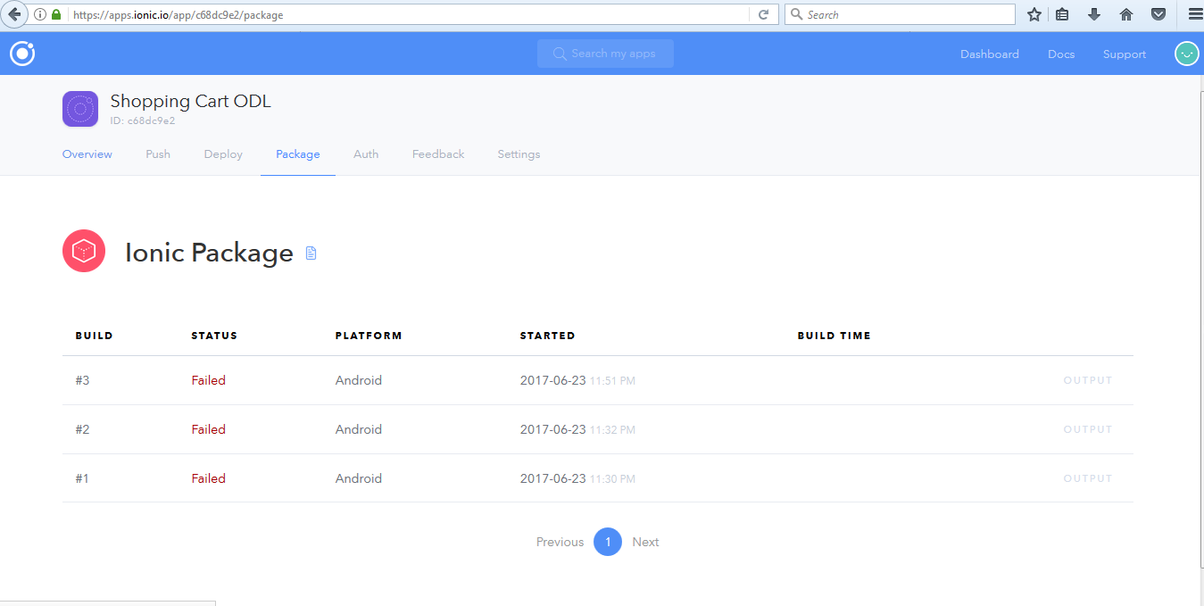Click Failed status of build #2
The image size is (1204, 606).
[x=208, y=429]
